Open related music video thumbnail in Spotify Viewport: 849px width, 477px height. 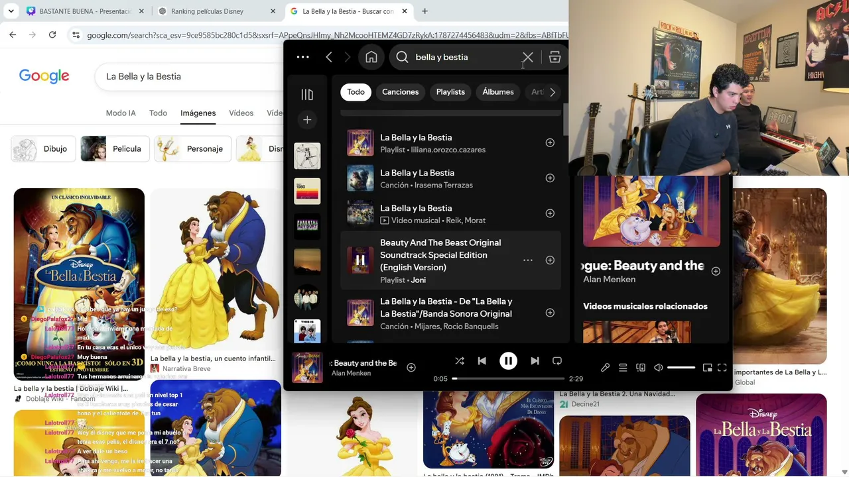pyautogui.click(x=637, y=332)
